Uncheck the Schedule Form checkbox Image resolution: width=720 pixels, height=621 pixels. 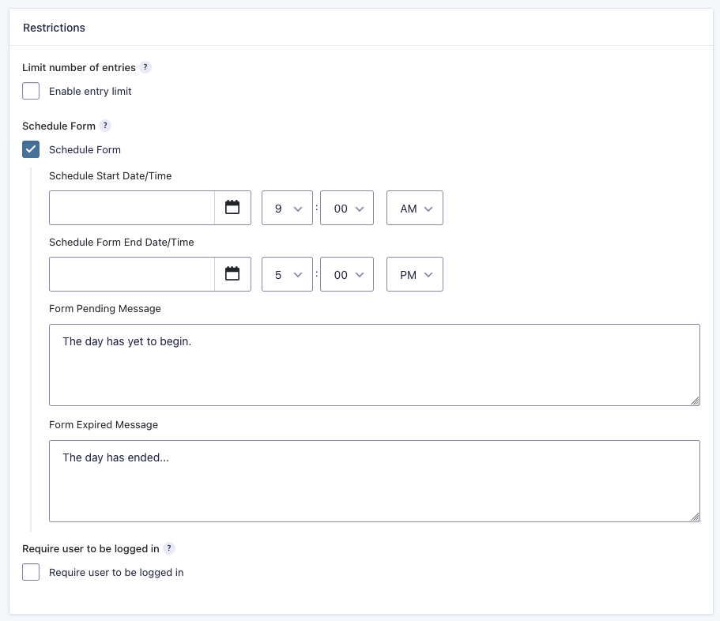[x=30, y=149]
